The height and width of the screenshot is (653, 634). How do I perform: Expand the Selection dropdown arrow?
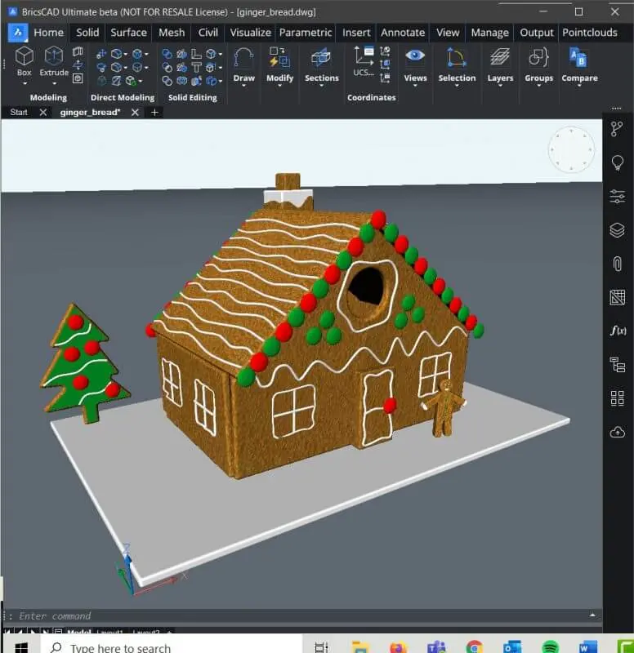click(457, 86)
